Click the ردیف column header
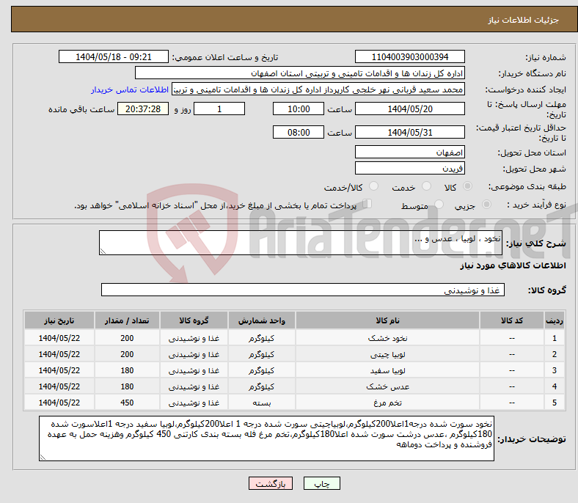Viewport: 578px width, 503px height. point(554,320)
